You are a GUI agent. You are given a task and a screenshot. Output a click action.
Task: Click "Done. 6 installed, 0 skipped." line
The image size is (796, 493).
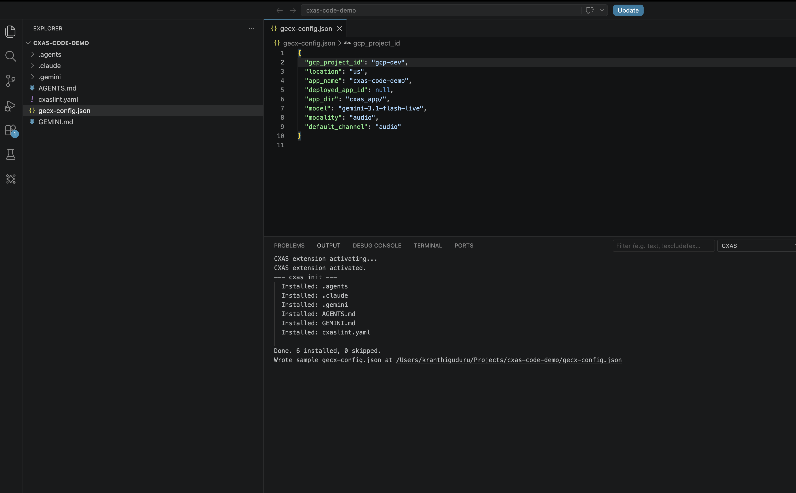[328, 351]
